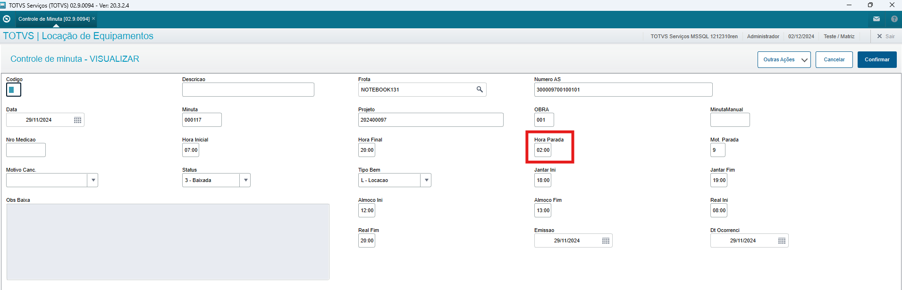Click the Codigo field
Image resolution: width=902 pixels, height=290 pixels.
pos(14,90)
